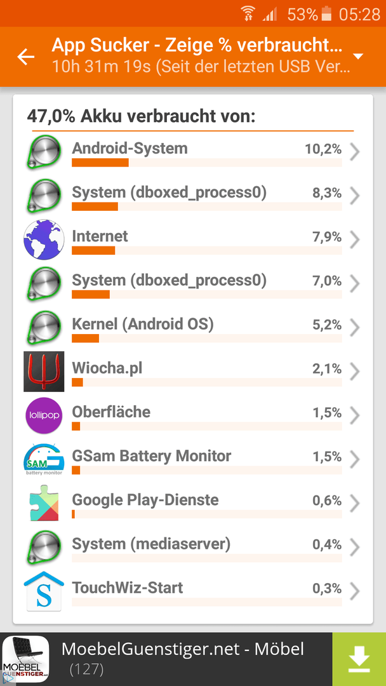Open the App Sucker title dropdown arrow
This screenshot has height=686, width=386.
click(x=358, y=57)
